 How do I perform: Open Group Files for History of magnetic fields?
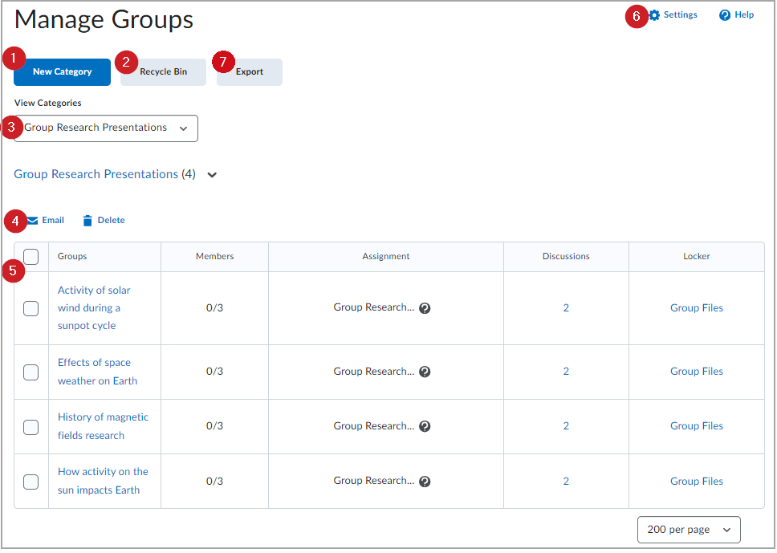(696, 426)
